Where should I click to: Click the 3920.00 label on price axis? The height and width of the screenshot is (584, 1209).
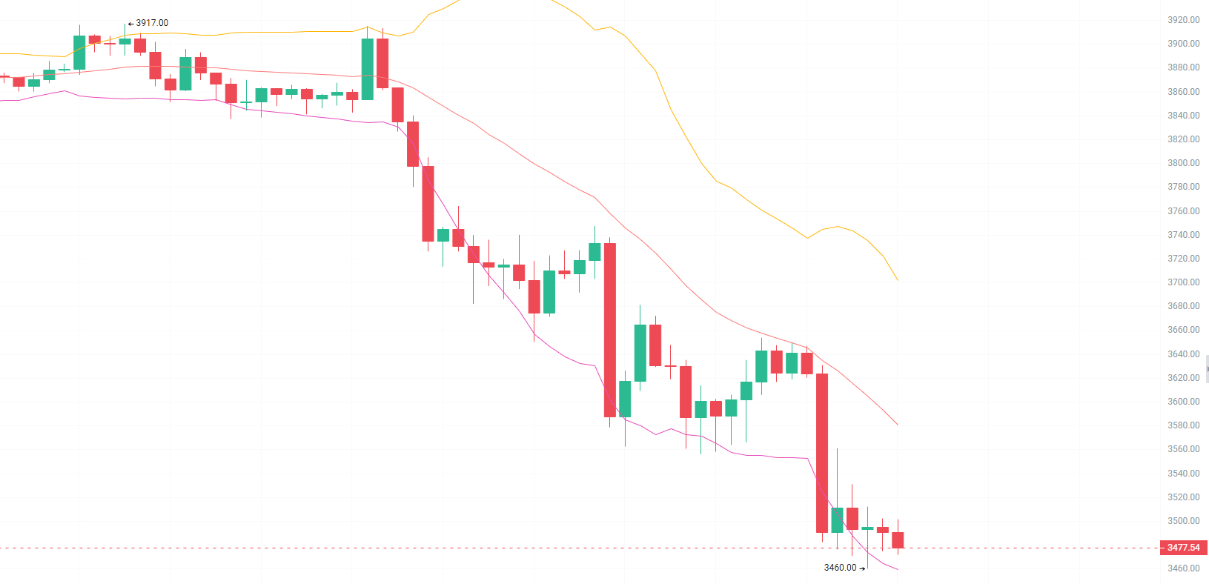point(1183,20)
